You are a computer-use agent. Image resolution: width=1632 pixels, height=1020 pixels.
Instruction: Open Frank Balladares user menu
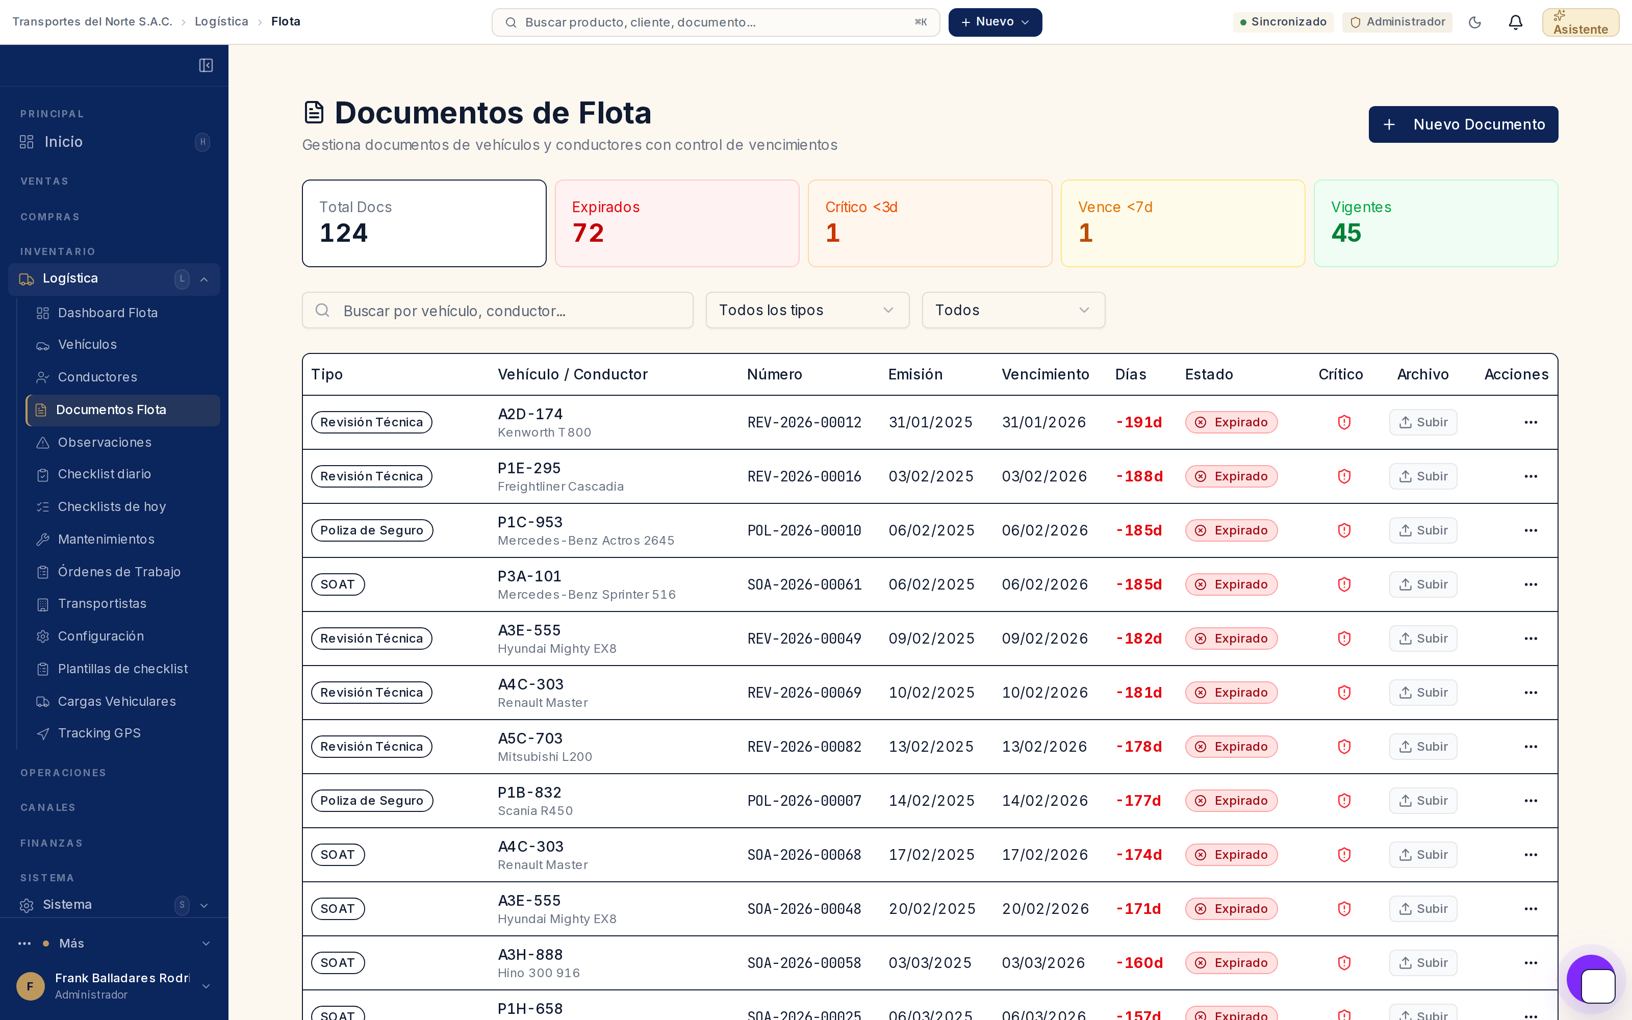(x=114, y=986)
